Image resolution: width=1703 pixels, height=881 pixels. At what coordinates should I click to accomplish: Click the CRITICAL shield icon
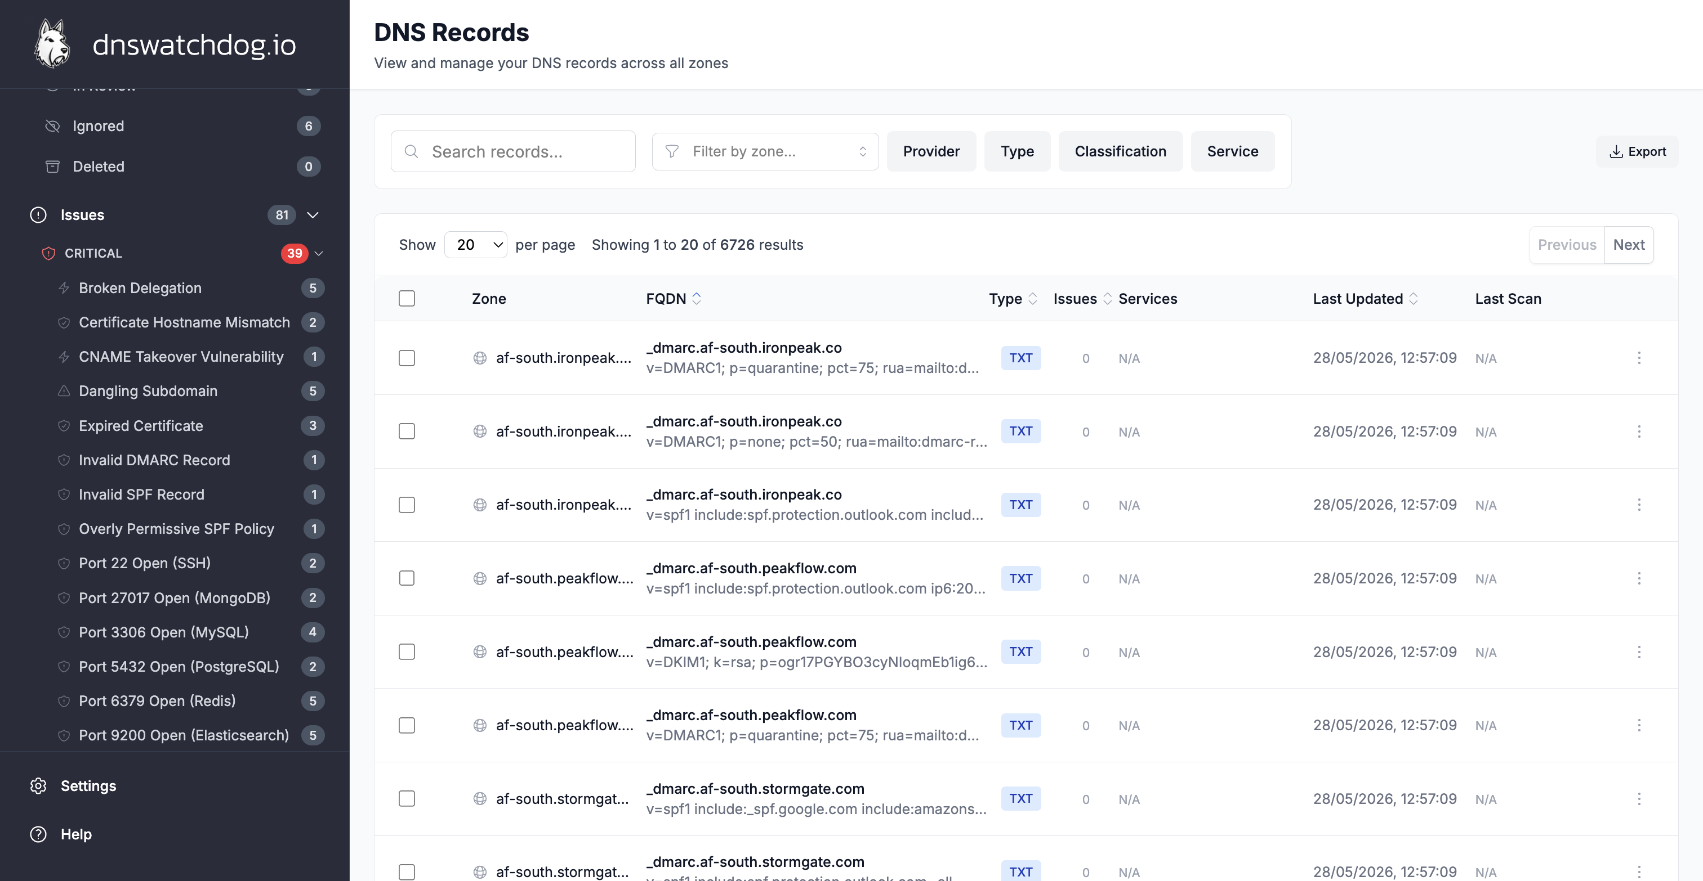48,254
